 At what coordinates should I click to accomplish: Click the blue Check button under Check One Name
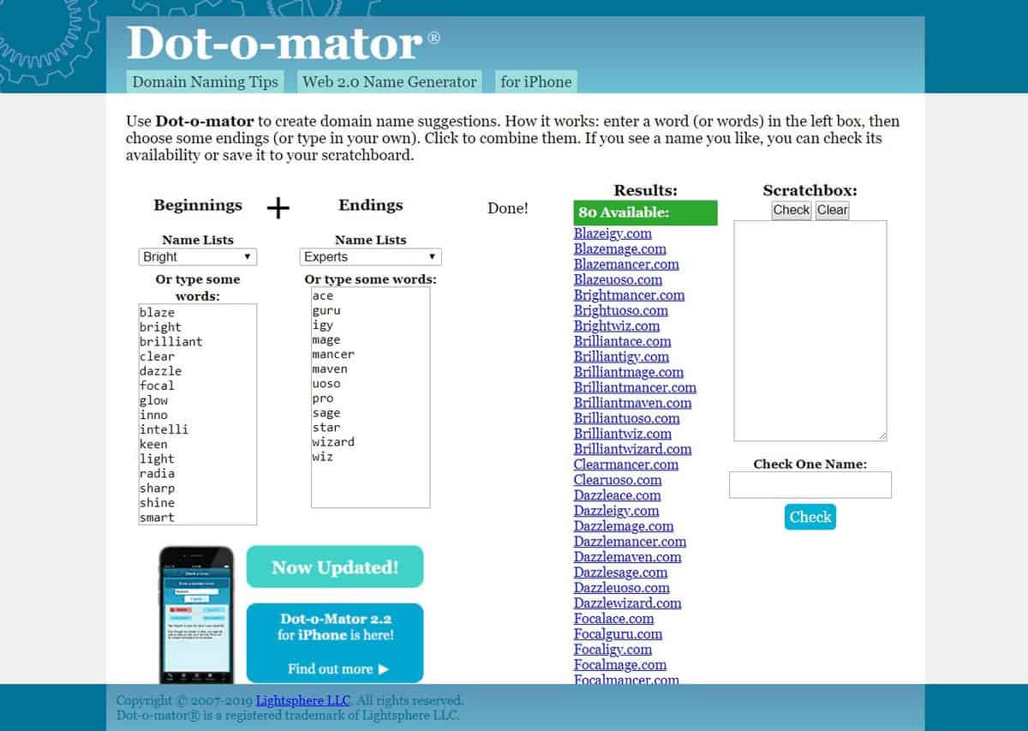pos(810,517)
